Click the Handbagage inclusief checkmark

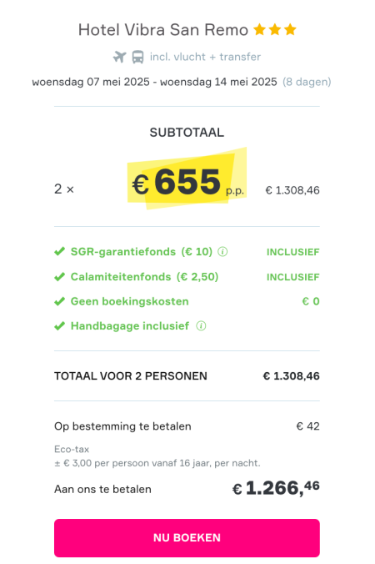60,326
